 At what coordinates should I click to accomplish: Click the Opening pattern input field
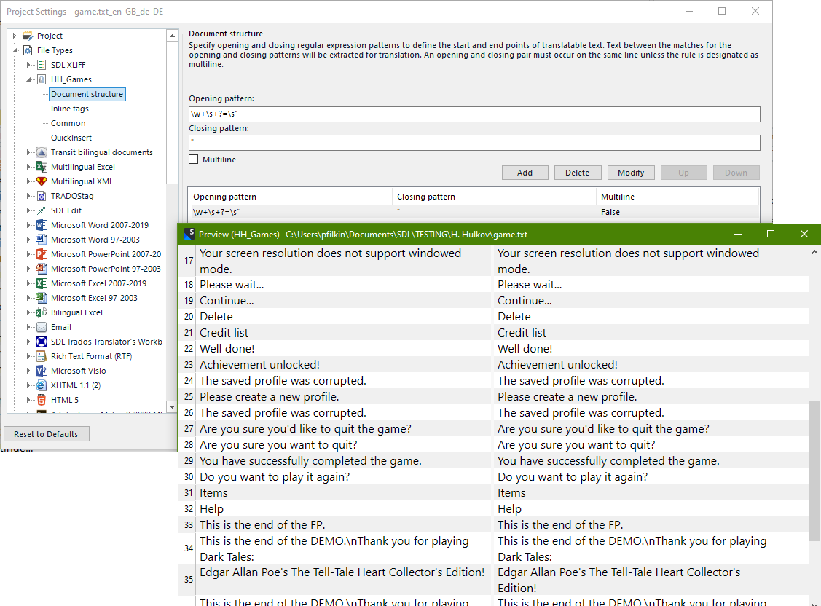coord(474,114)
